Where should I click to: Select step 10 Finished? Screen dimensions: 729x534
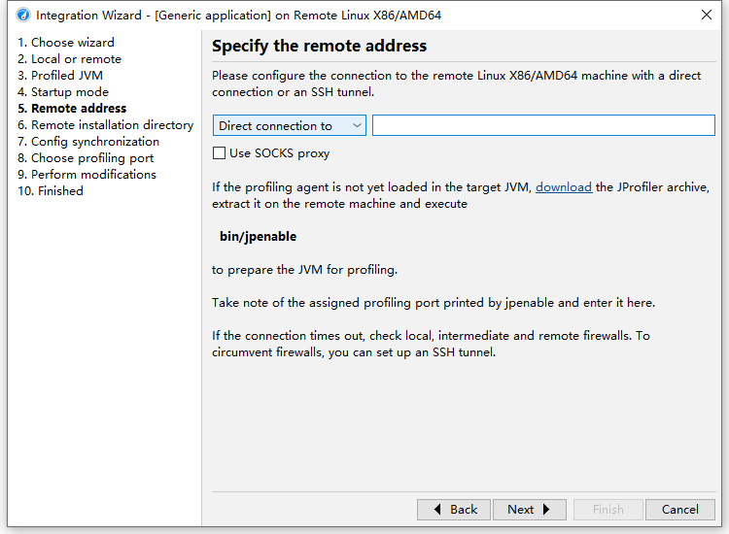51,191
